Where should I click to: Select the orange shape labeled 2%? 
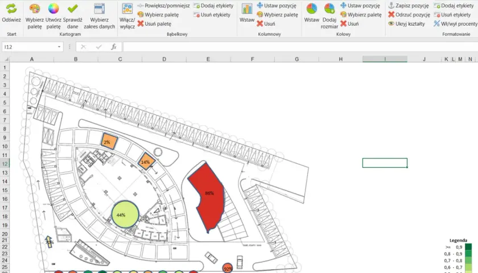[x=109, y=142]
